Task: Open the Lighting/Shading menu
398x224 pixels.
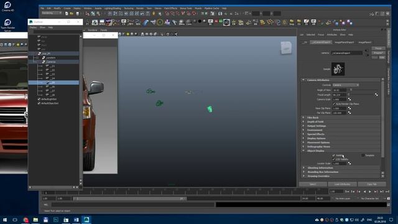Action: 113,8
